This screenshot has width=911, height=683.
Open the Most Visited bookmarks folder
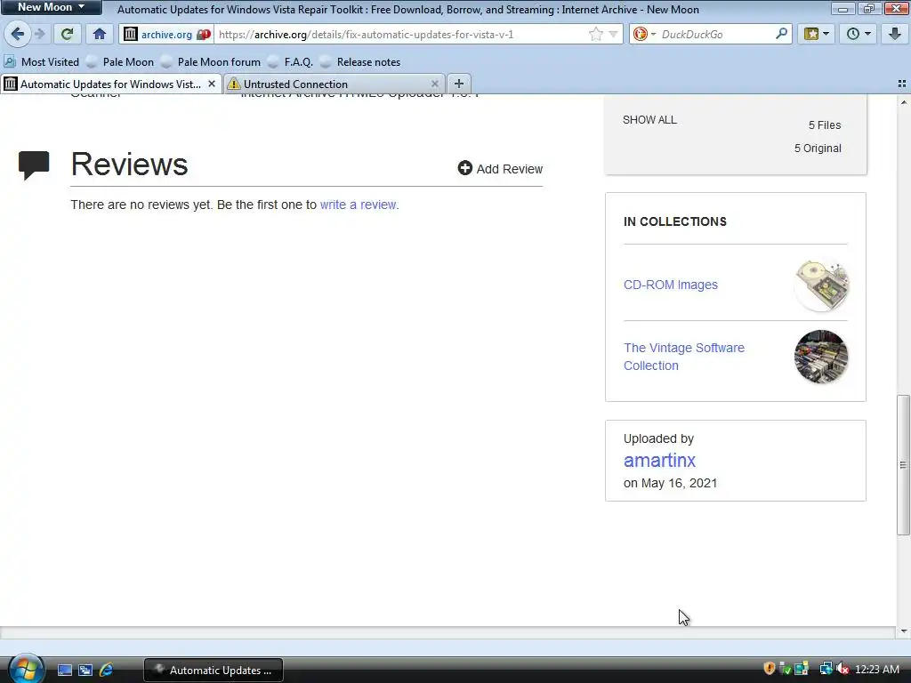(x=41, y=61)
